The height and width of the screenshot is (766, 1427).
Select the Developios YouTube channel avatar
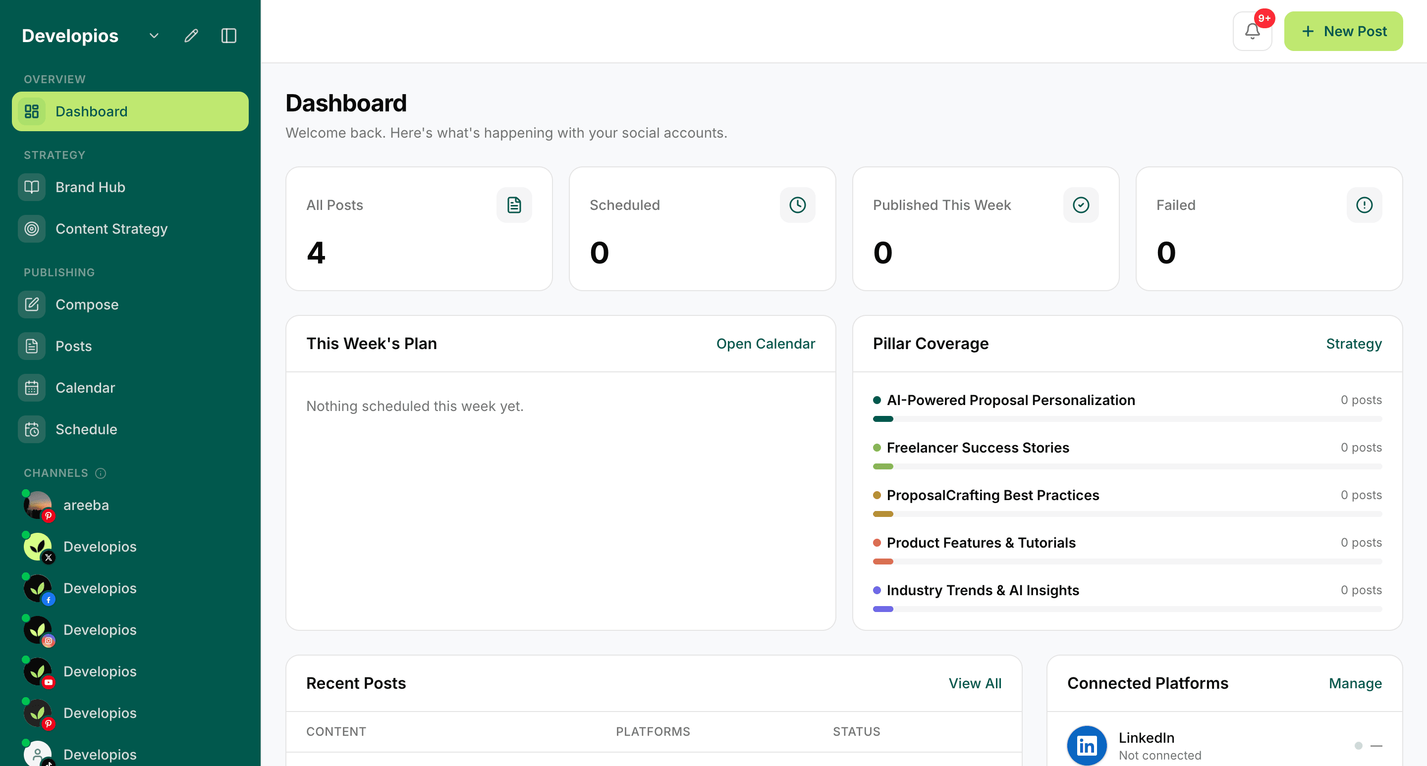38,671
